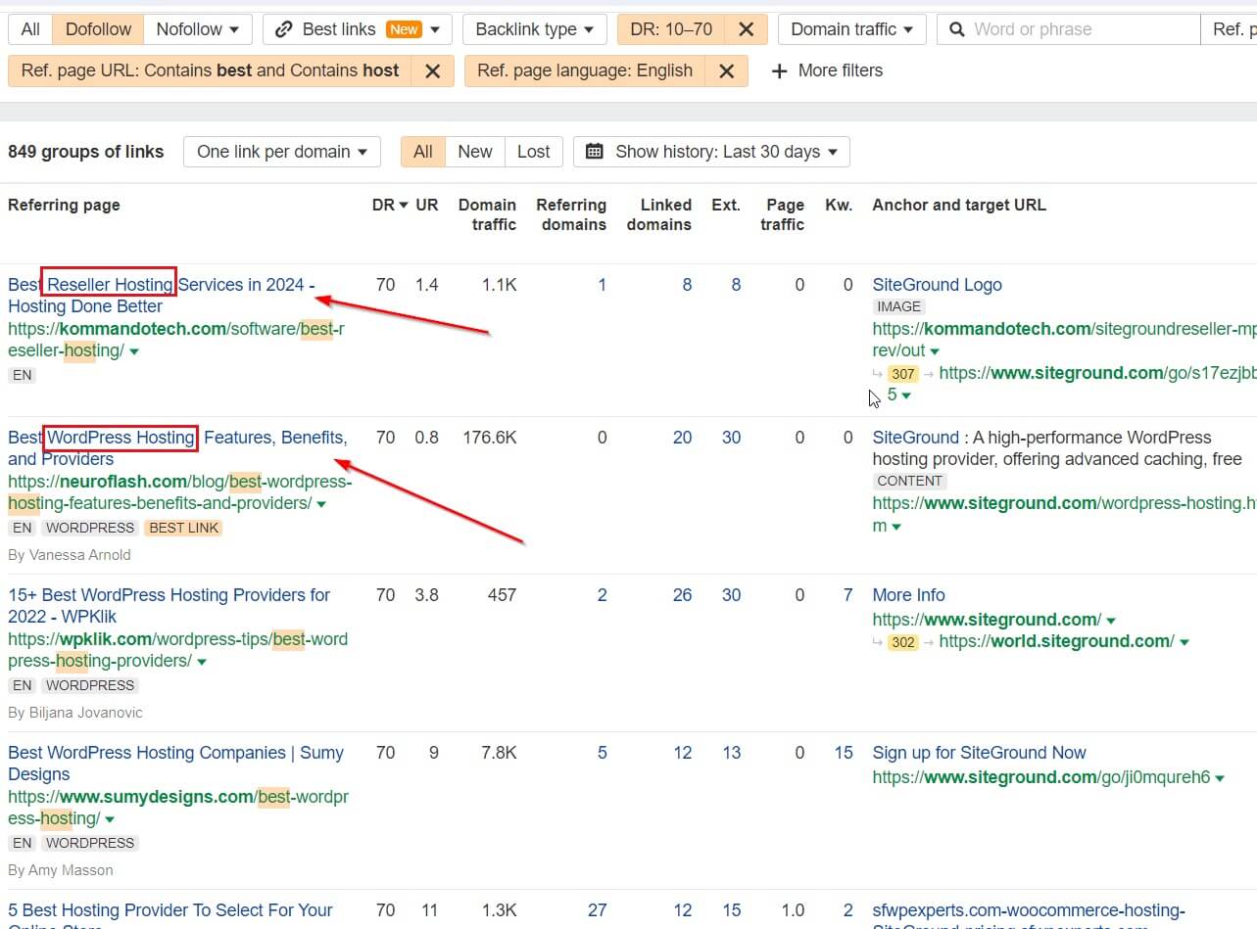This screenshot has width=1257, height=929.
Task: Open Ref. page language: English filter
Action: click(585, 70)
